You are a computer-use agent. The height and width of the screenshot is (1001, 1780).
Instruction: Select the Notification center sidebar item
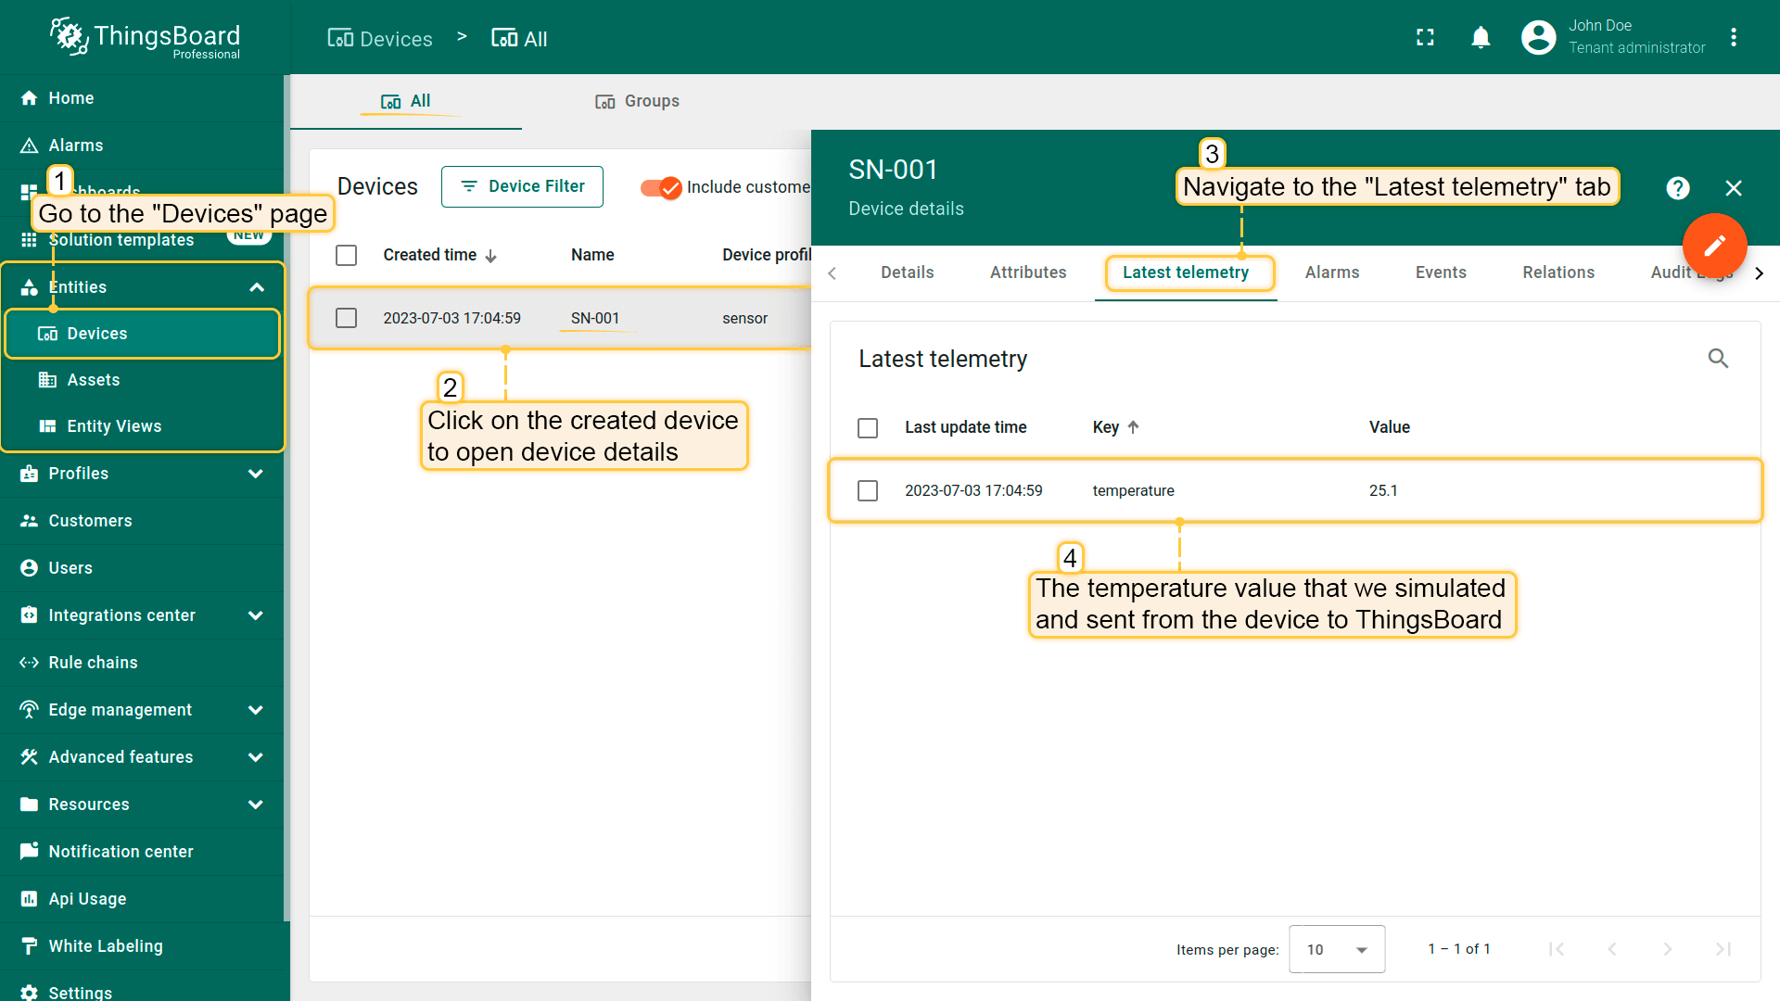[121, 851]
